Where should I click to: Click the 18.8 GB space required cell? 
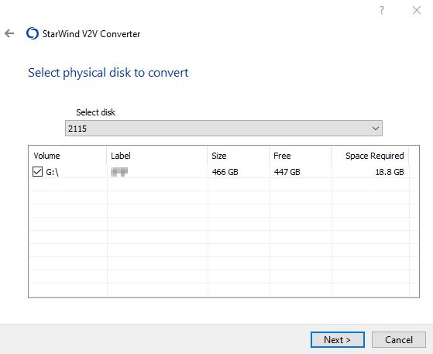tap(390, 172)
